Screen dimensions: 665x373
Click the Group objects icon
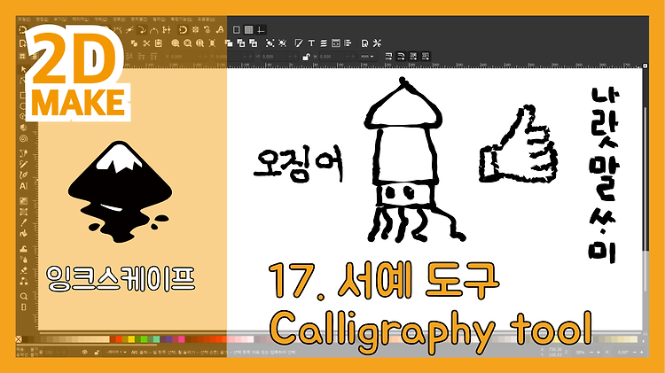(x=270, y=43)
